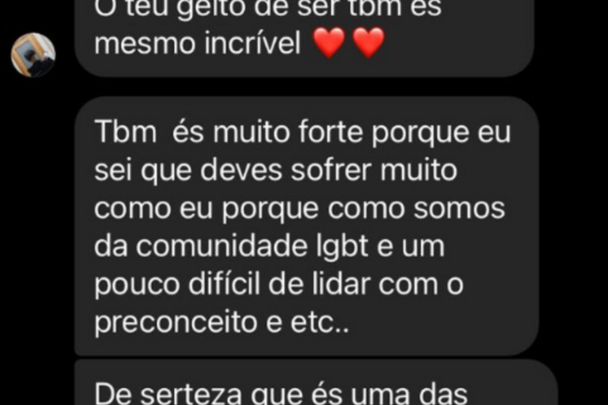This screenshot has width=608, height=405.
Task: Click the word 'lidar' in the message
Action: pos(341,284)
